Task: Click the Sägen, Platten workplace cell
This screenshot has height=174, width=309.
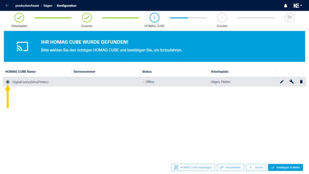Action: coord(221,82)
